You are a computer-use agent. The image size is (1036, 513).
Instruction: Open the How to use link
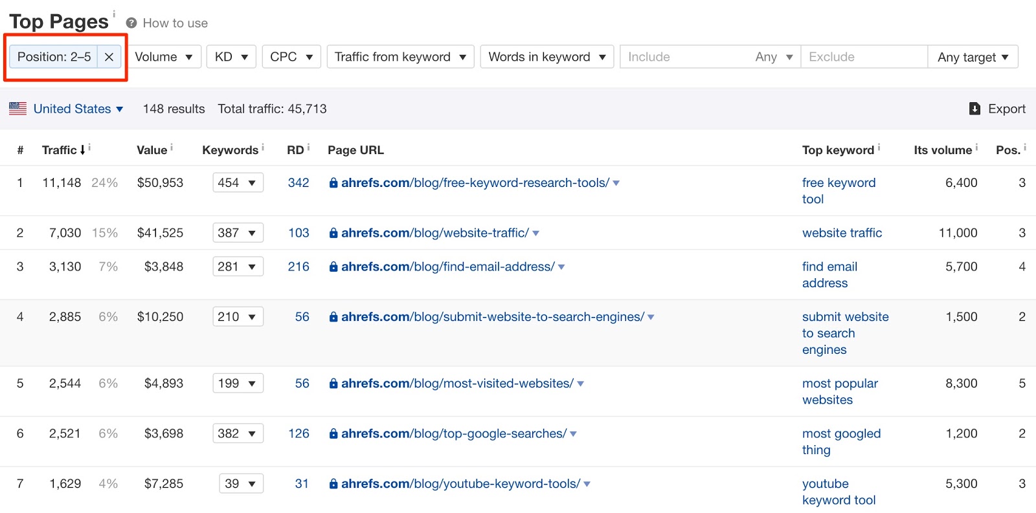pos(175,23)
